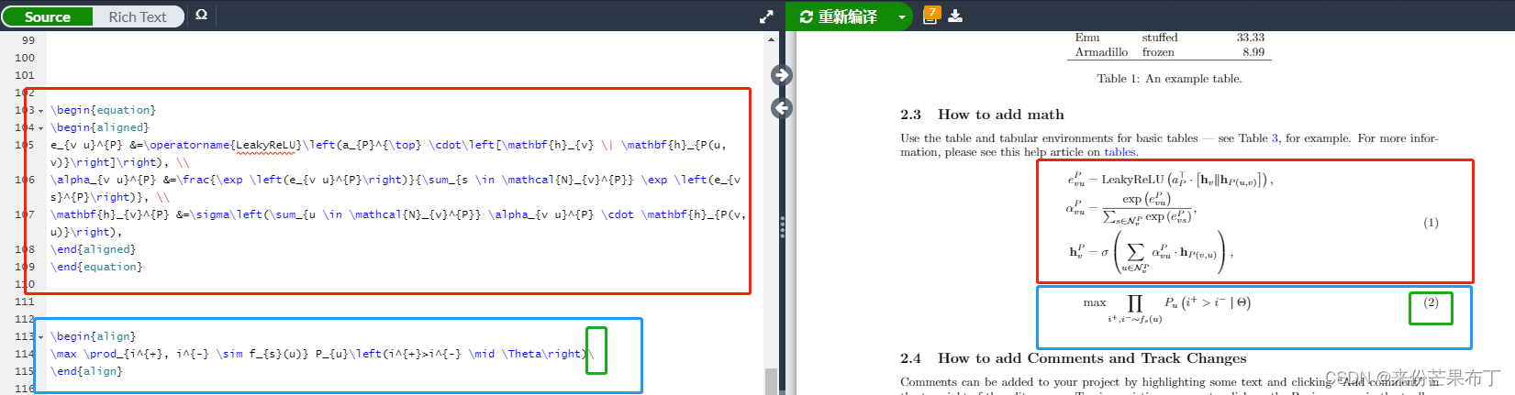Click the LeakyReLU equation in the PDF preview
The width and height of the screenshot is (1515, 395).
coord(1170,180)
